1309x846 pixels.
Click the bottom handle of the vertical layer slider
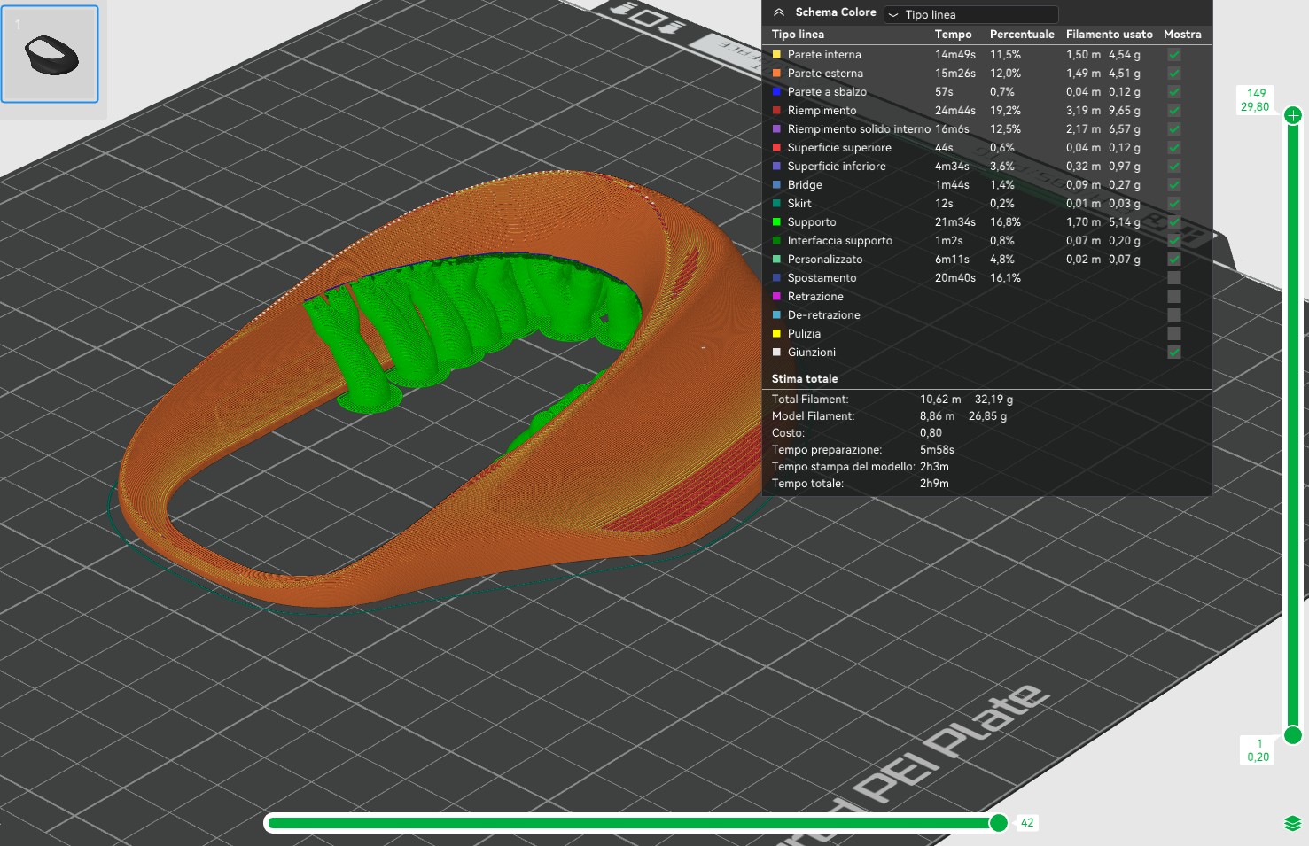pyautogui.click(x=1293, y=734)
